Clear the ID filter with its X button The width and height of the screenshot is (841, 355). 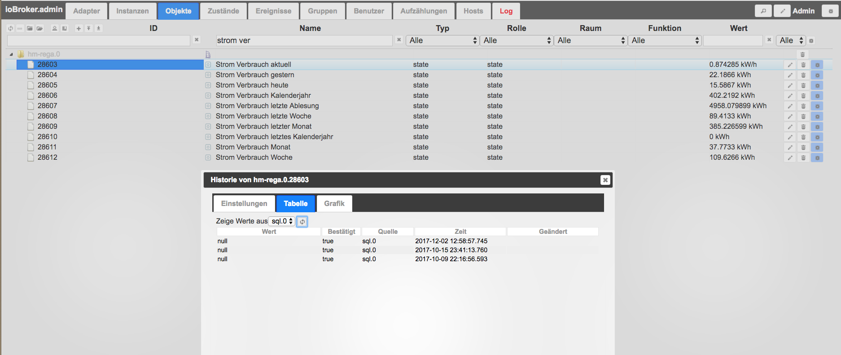197,40
